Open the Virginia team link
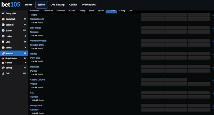 pos(34,84)
